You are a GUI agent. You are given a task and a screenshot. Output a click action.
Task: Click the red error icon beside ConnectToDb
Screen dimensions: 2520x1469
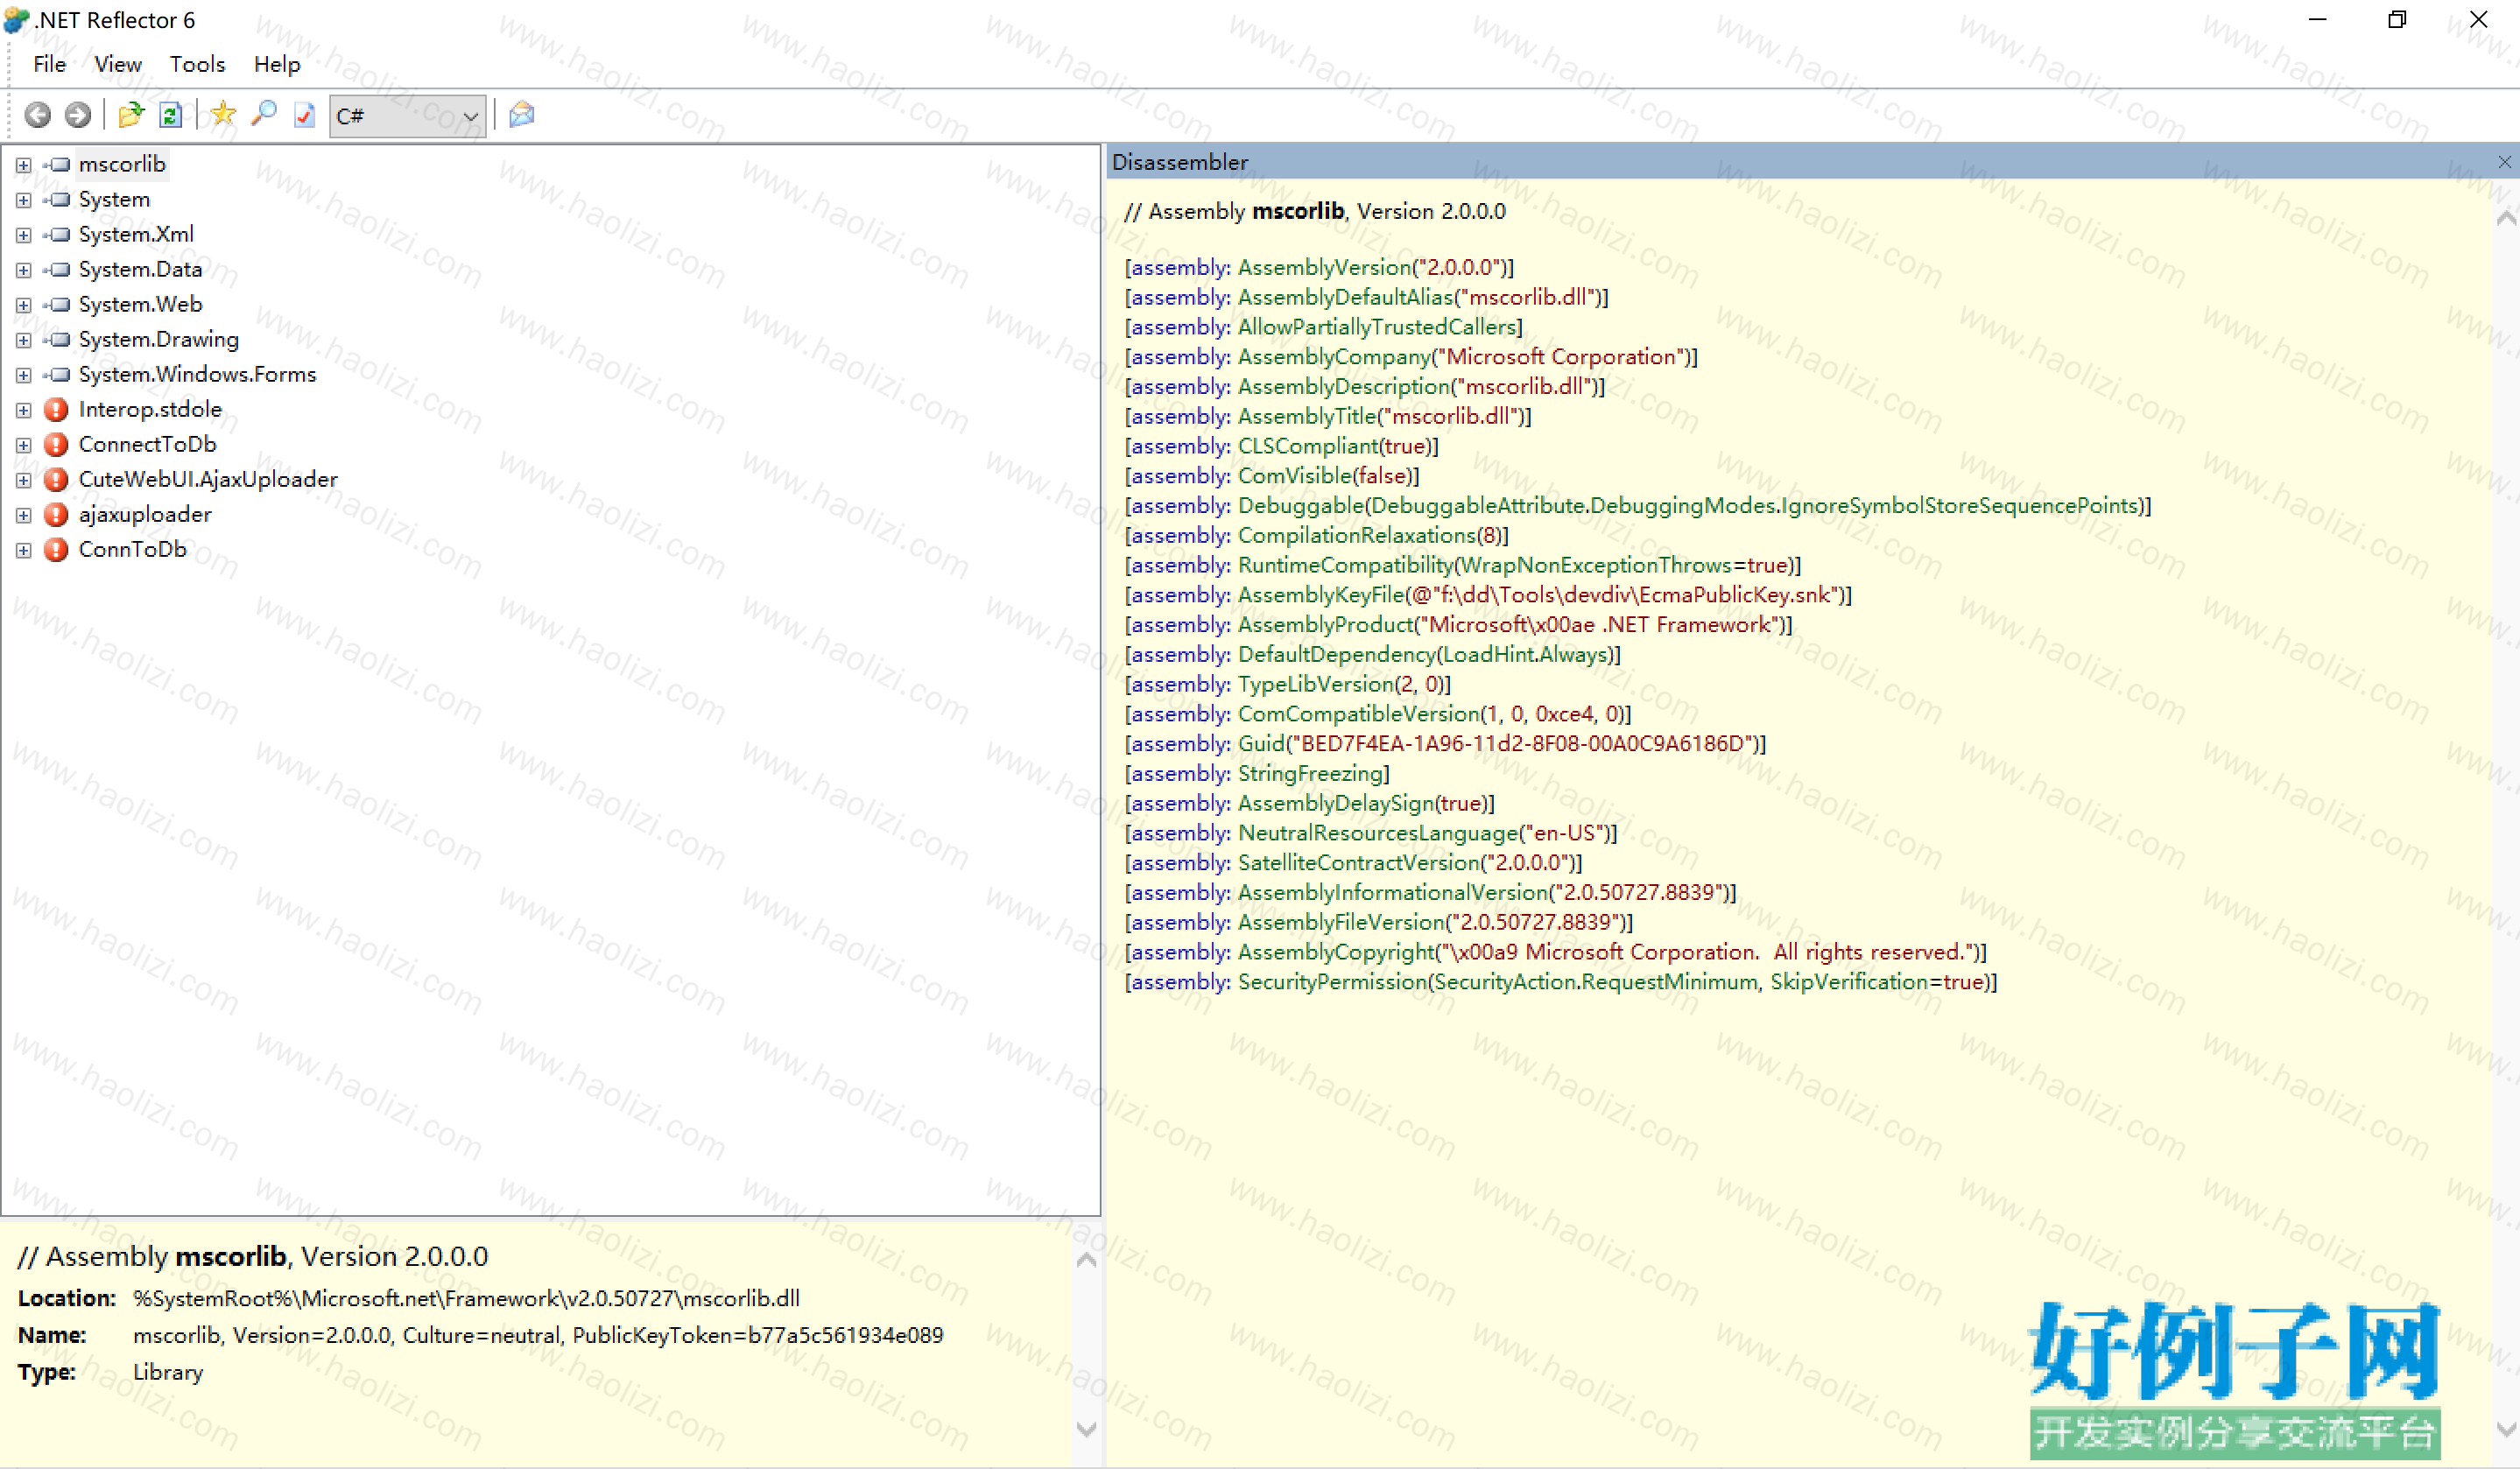click(57, 444)
